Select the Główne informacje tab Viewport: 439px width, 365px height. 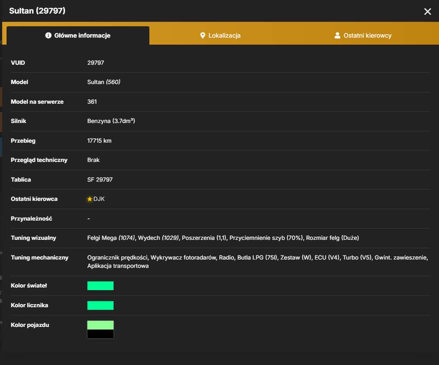click(78, 36)
